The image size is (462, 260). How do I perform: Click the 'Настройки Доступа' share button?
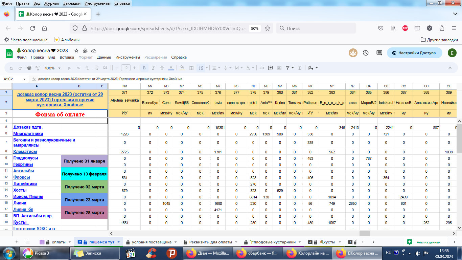pyautogui.click(x=414, y=53)
